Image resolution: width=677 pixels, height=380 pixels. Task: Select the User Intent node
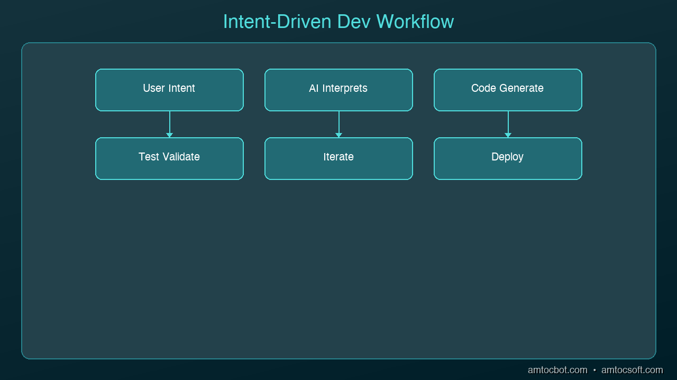click(x=169, y=90)
